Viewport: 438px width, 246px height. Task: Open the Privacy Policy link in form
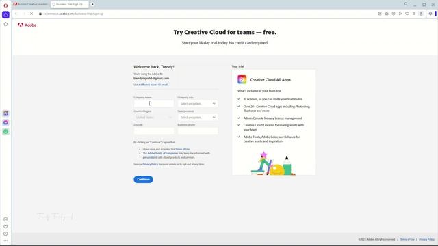click(151, 164)
